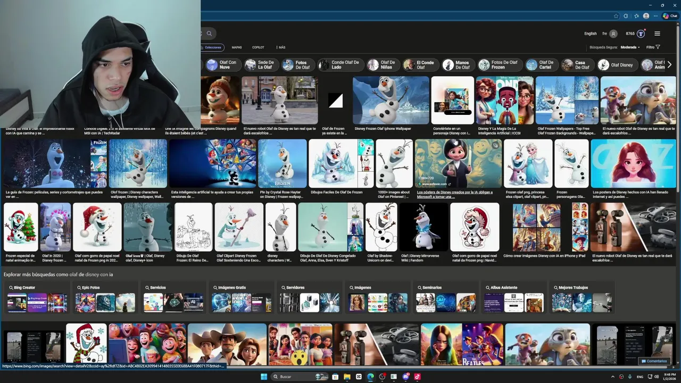The height and width of the screenshot is (383, 681).
Task: Open Copilot Chat button in browser toolbar
Action: tap(670, 16)
